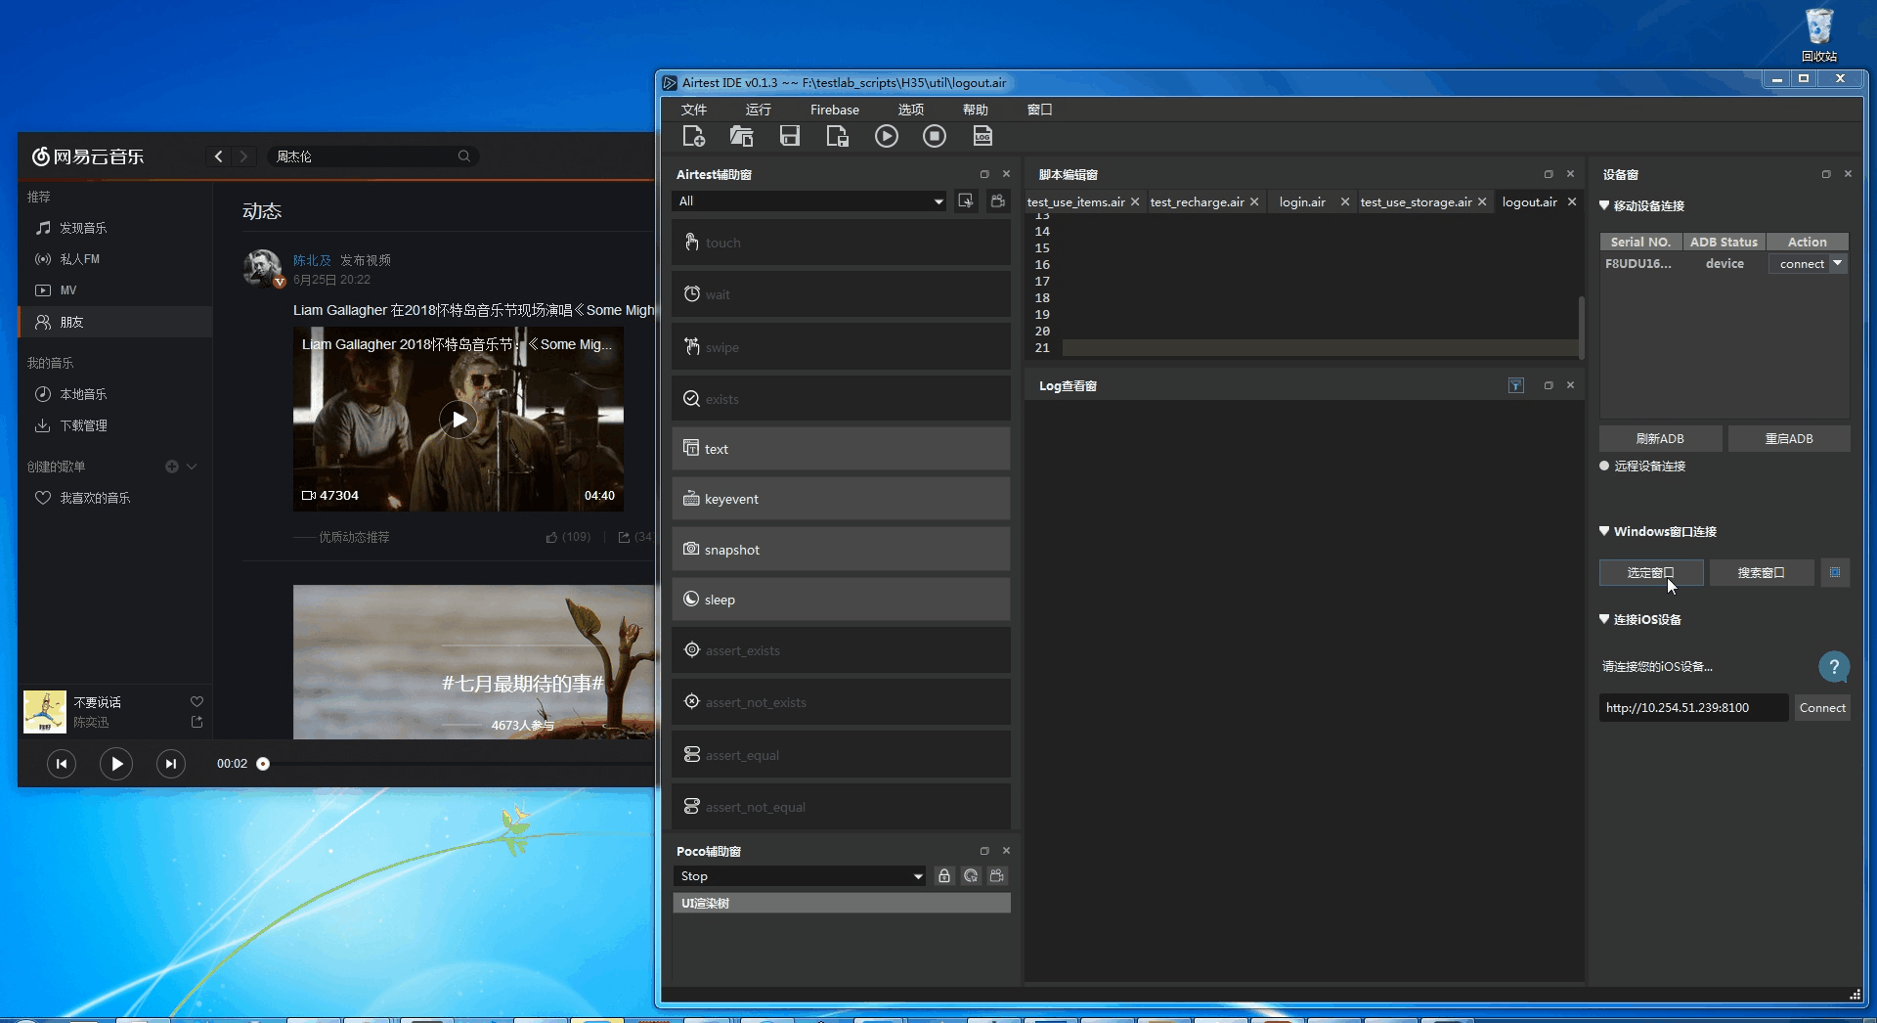Click the Poco refresh icon
Image resolution: width=1877 pixels, height=1023 pixels.
point(970,876)
